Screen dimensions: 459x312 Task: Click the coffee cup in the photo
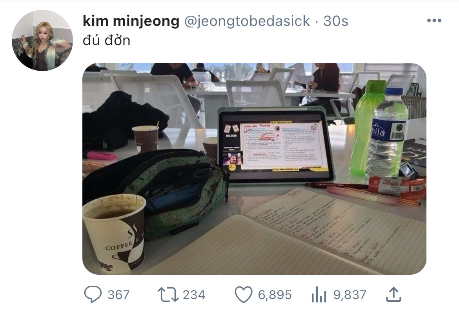point(115,233)
